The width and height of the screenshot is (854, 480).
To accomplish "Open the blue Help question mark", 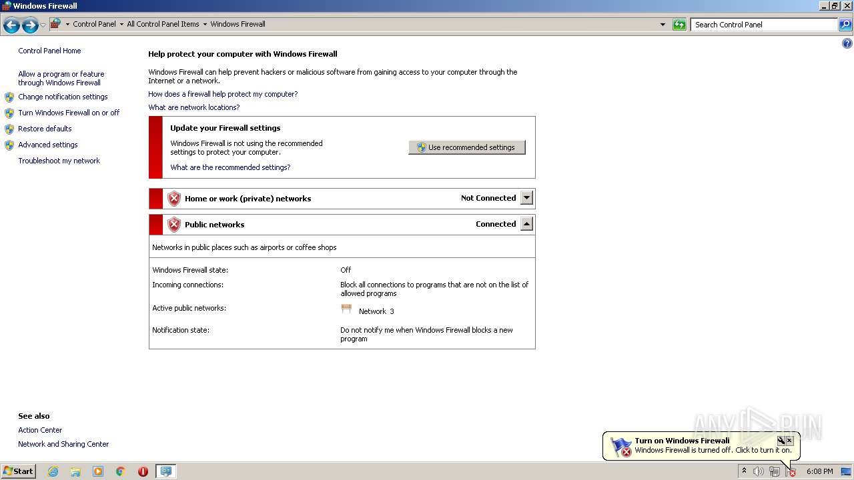I will (x=847, y=44).
